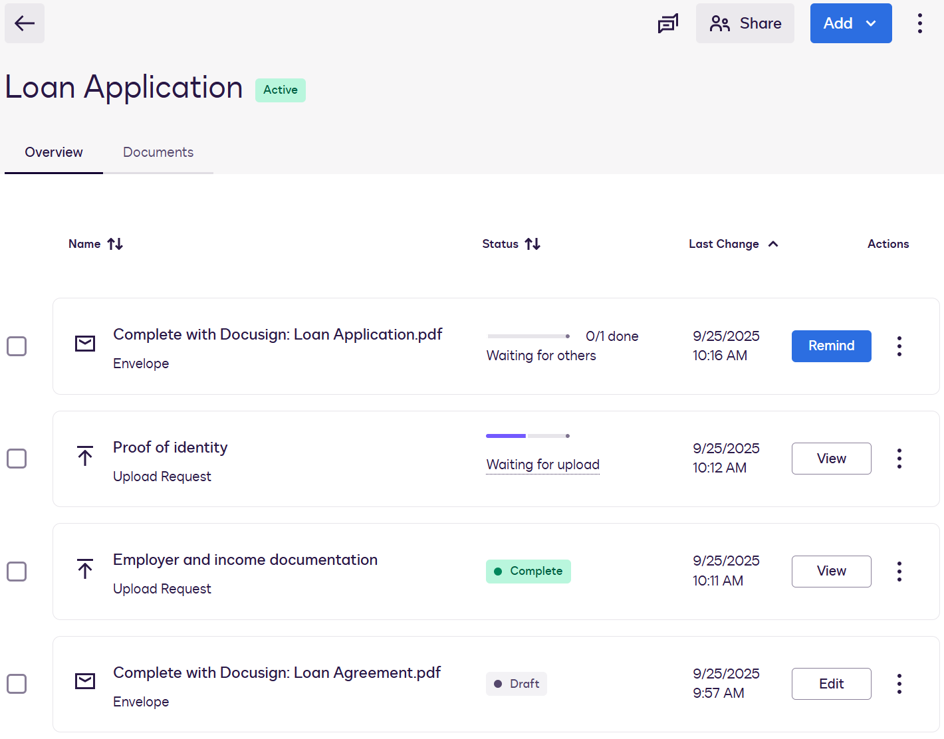Switch to the Documents tab
The height and width of the screenshot is (739, 944).
click(x=158, y=152)
